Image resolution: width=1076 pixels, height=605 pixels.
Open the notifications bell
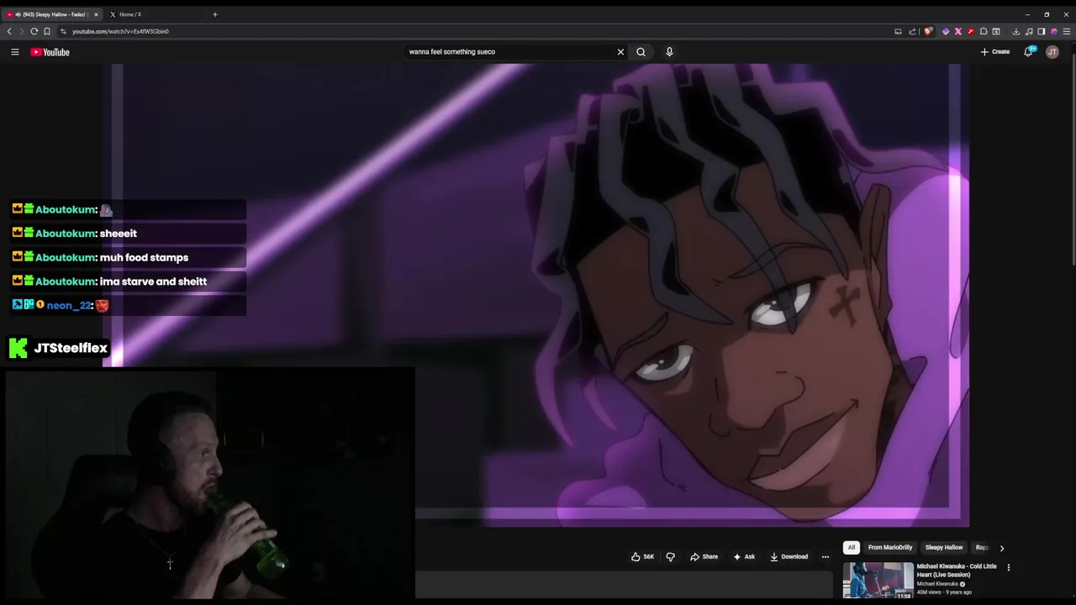tap(1028, 52)
